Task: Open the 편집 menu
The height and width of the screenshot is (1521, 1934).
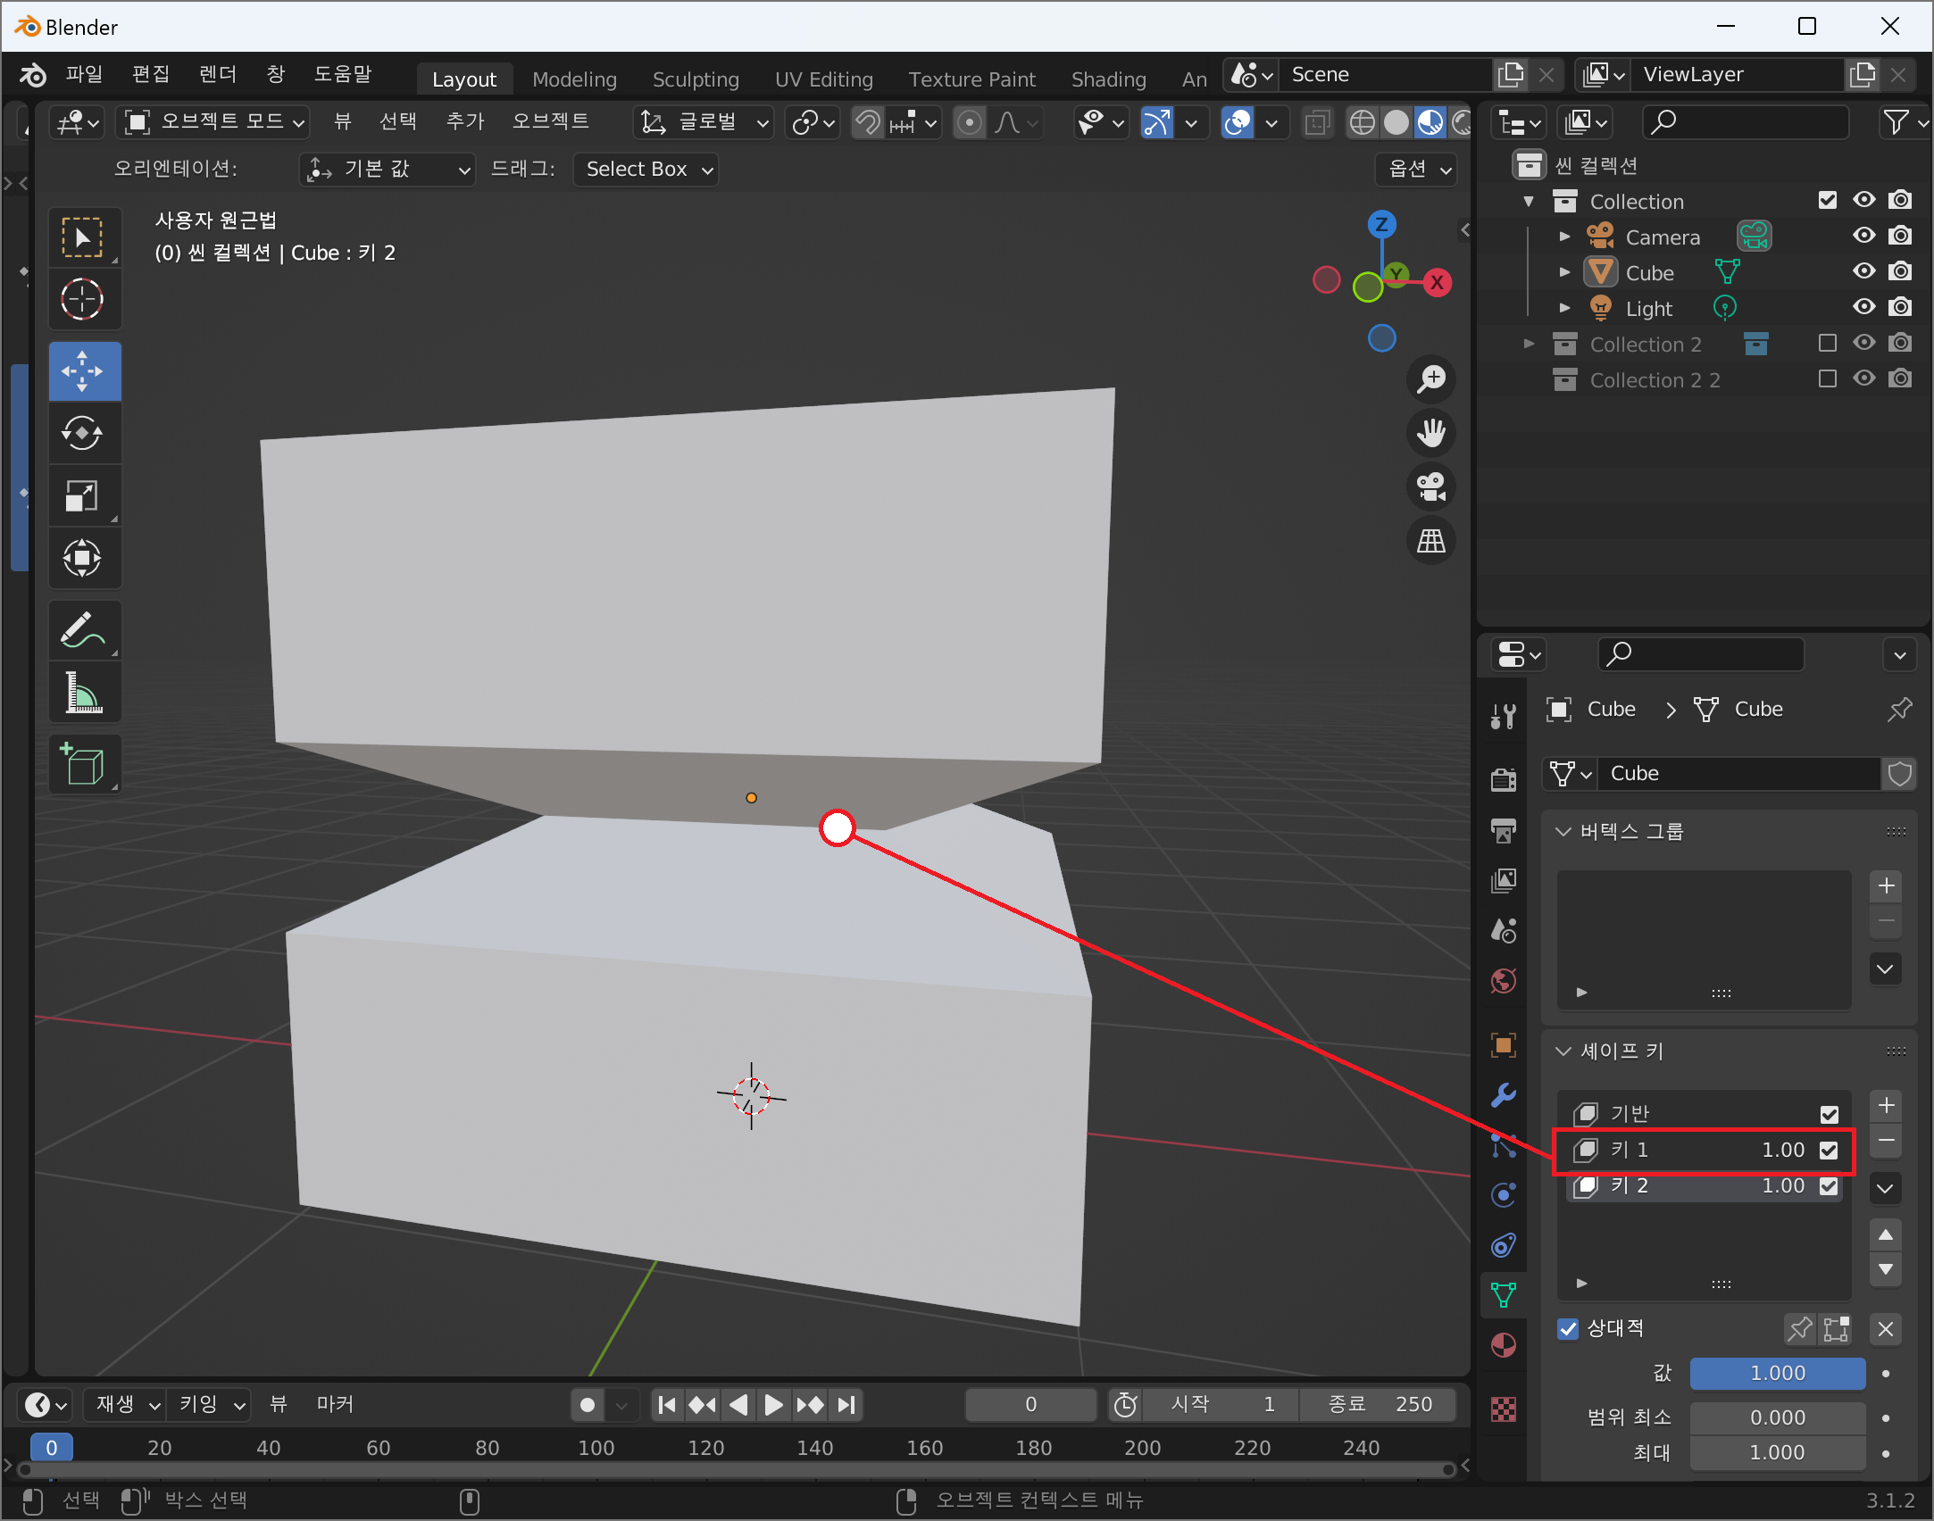Action: 150,75
